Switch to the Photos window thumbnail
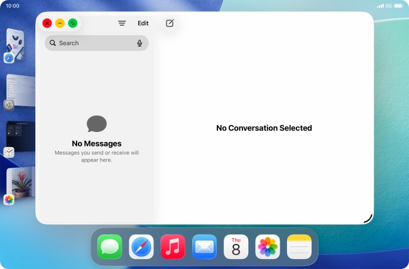 coord(21,183)
